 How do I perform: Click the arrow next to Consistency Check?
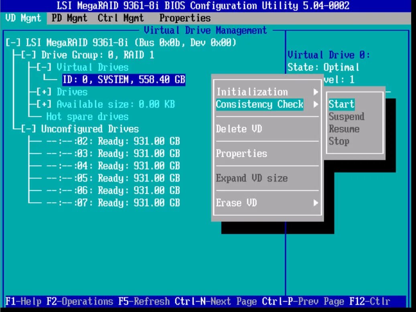click(316, 104)
